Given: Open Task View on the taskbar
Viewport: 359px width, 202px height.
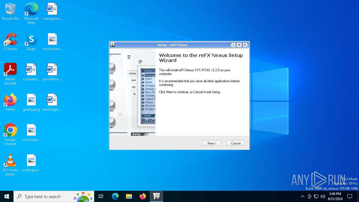Looking at the screenshot, I should pyautogui.click(x=101, y=196).
